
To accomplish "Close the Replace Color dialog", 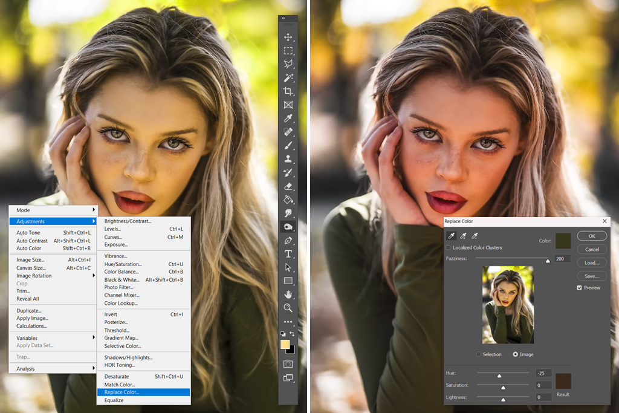I will tap(604, 221).
